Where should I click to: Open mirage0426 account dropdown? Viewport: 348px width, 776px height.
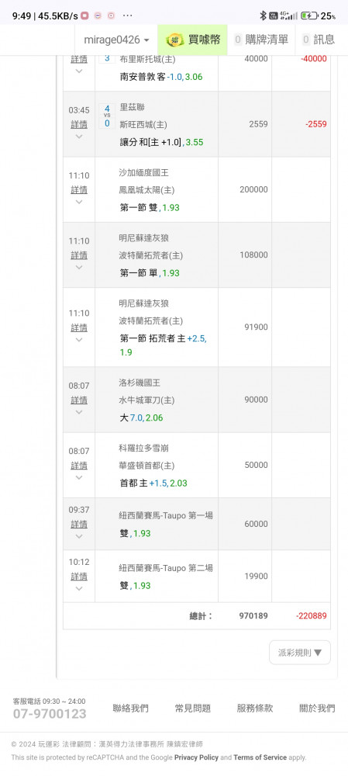click(x=117, y=40)
